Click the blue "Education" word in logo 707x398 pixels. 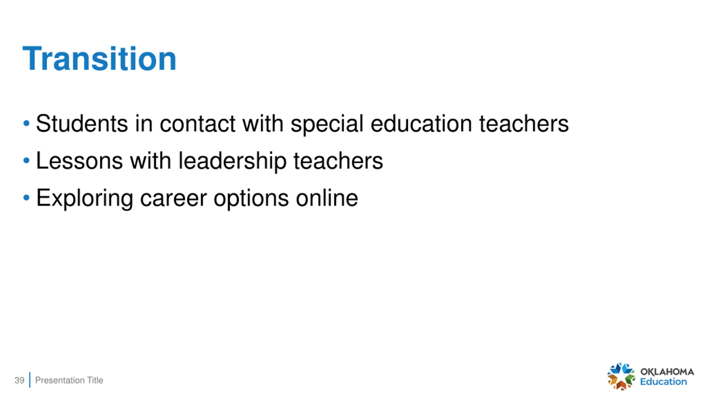[663, 382]
